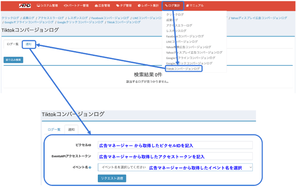
Task: Choose Facebookコンバージョンログ in the dropdown menu
Action: coord(185,36)
